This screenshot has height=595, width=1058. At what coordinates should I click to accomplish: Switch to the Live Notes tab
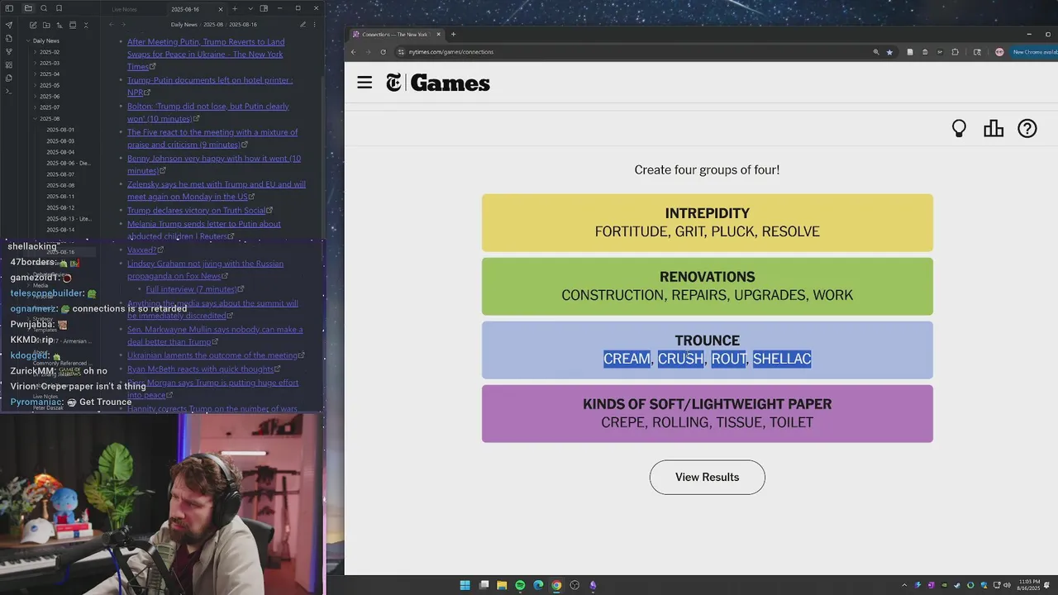click(124, 9)
